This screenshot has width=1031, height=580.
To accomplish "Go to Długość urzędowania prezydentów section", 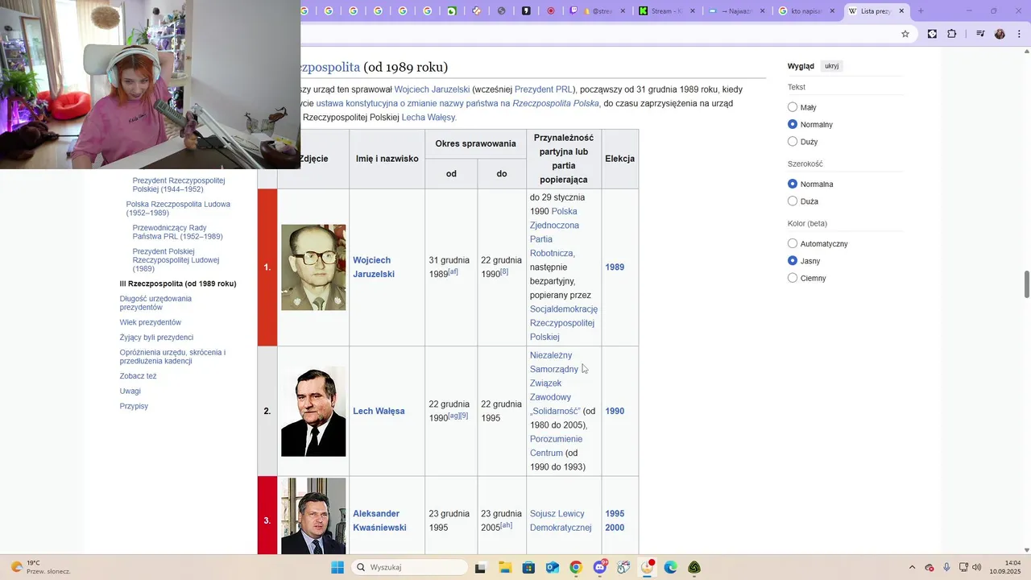I will point(155,303).
